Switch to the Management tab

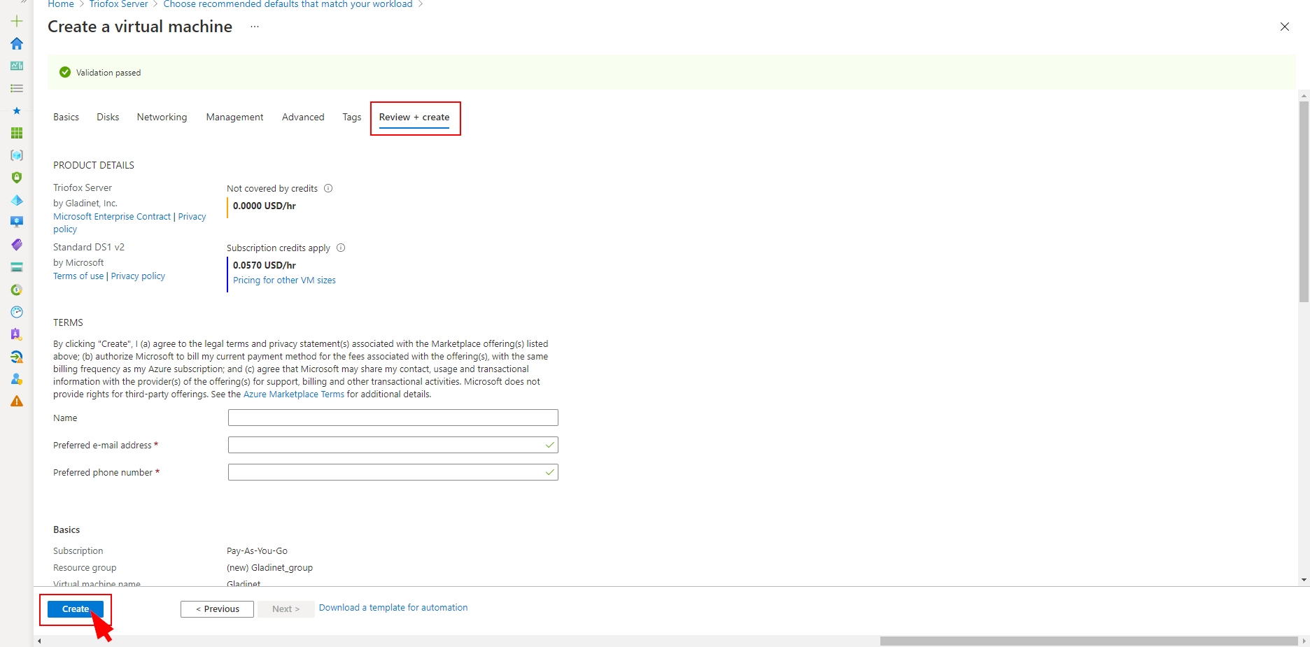click(234, 118)
